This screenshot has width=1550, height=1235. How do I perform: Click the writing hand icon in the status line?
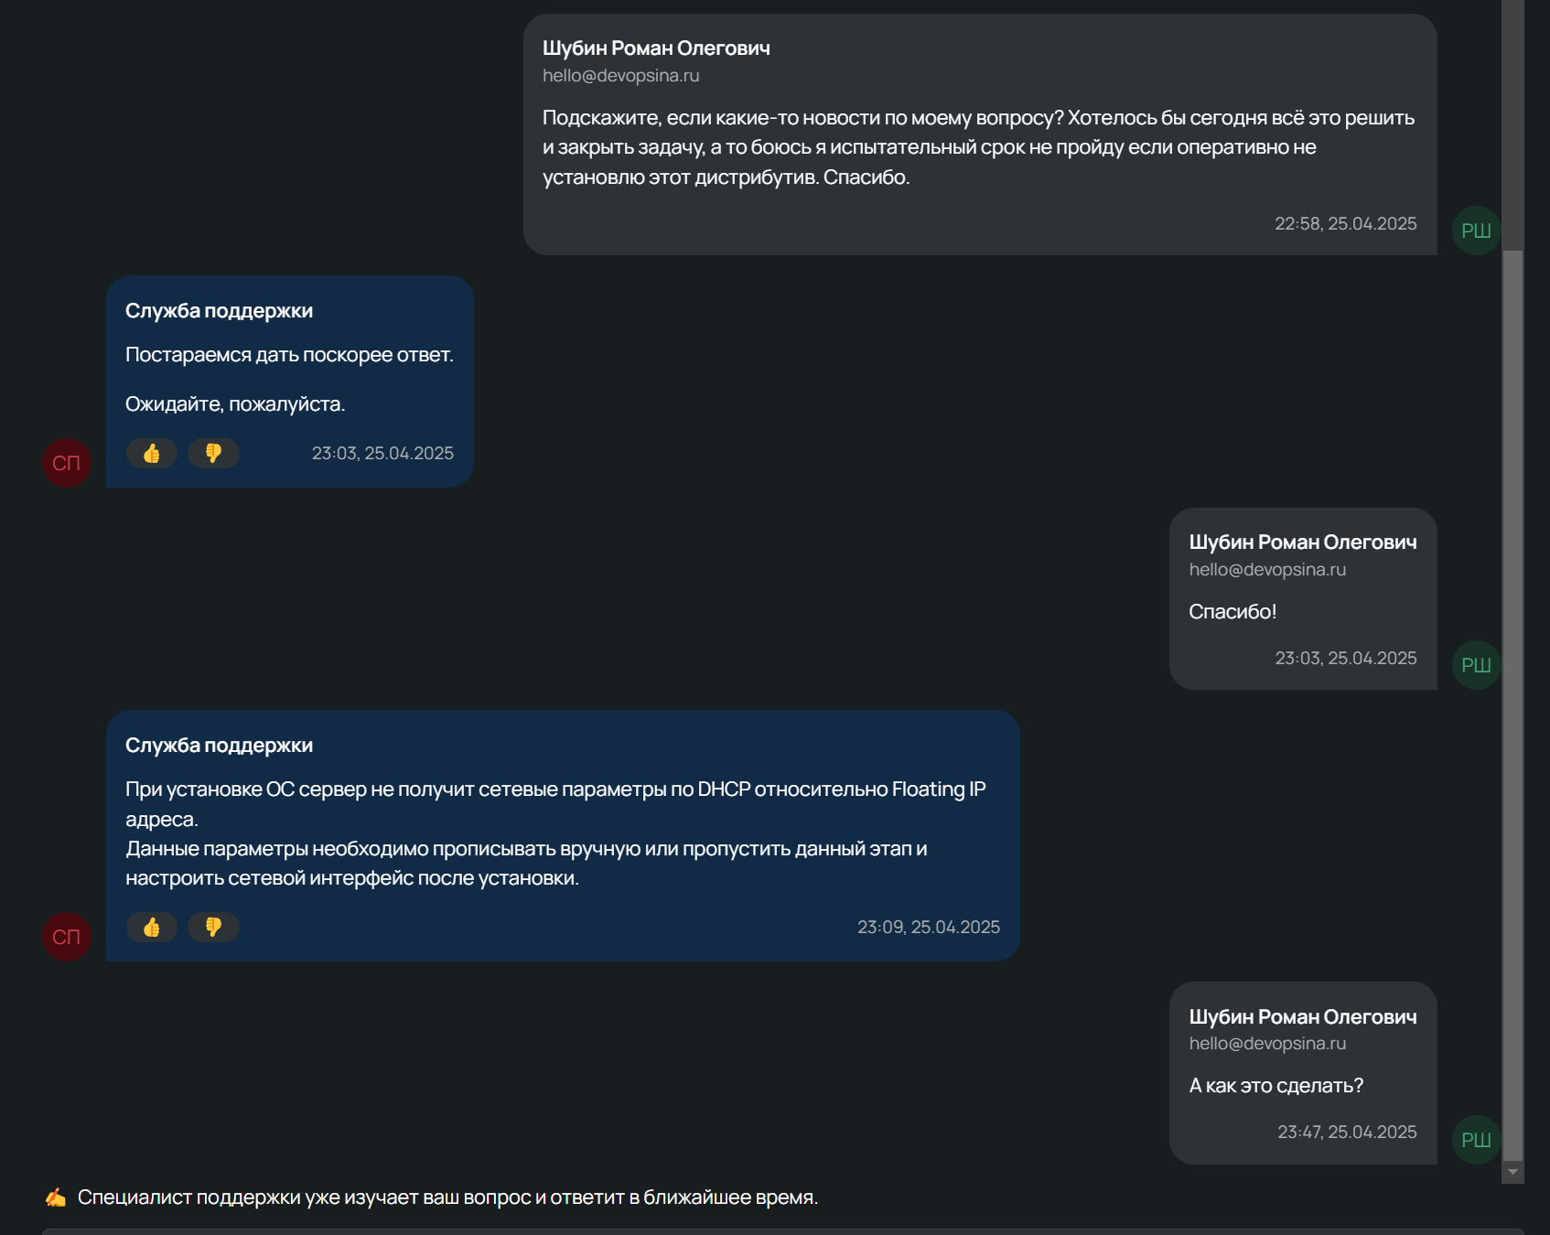[56, 1197]
